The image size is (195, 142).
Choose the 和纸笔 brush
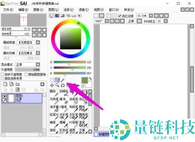pos(74,109)
